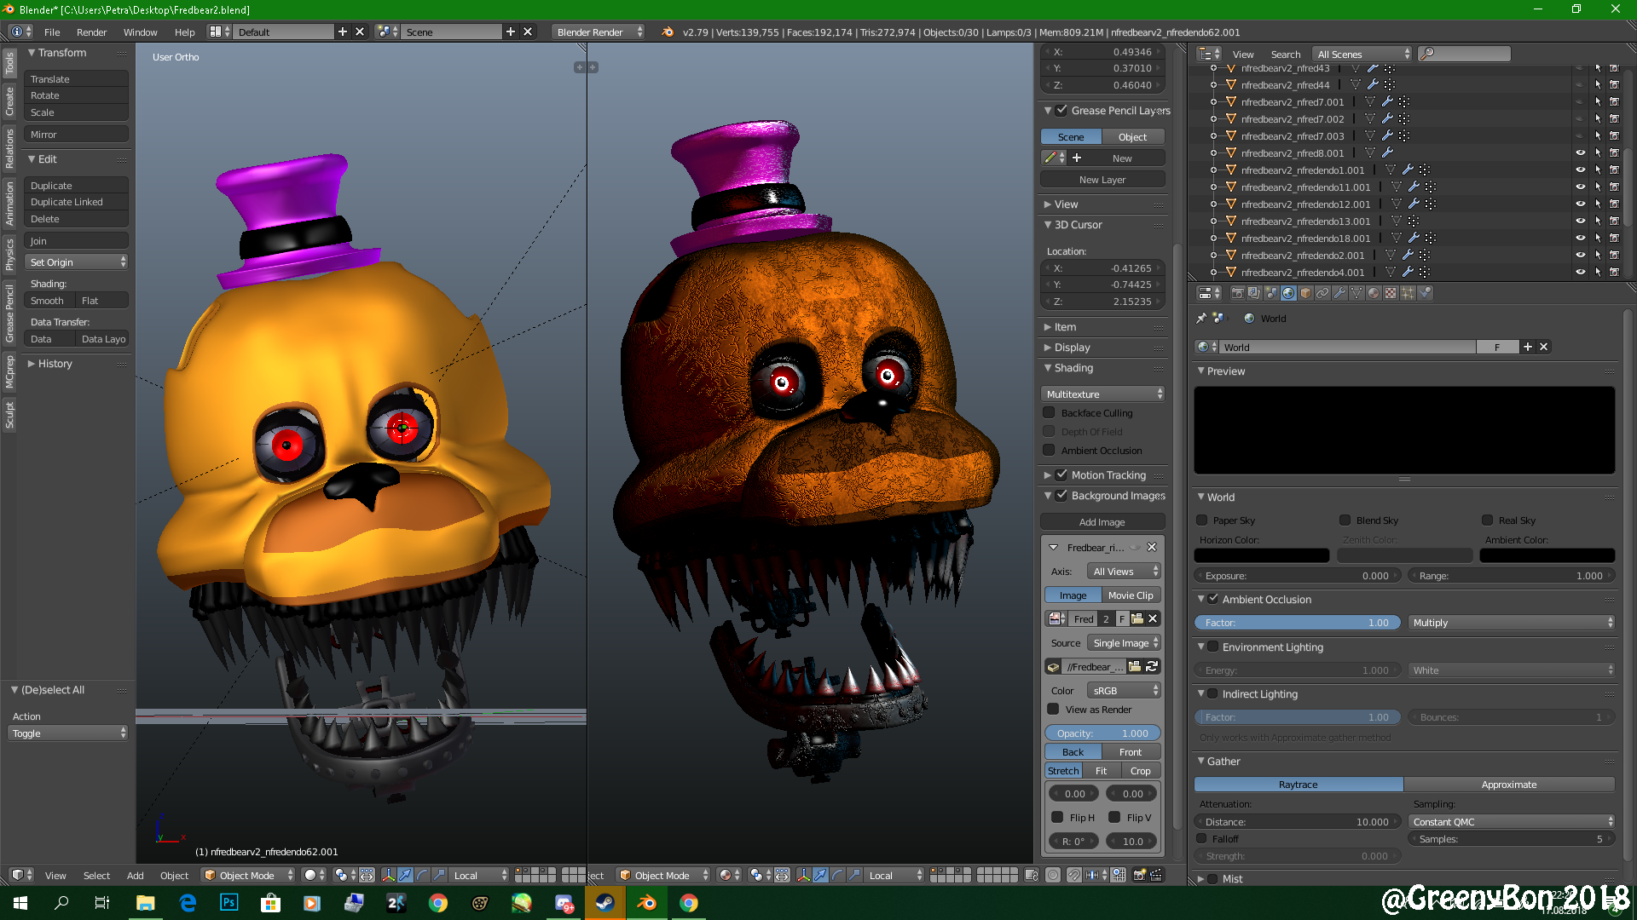
Task: Open the Modifiers properties tab wrench icon
Action: 1339,293
